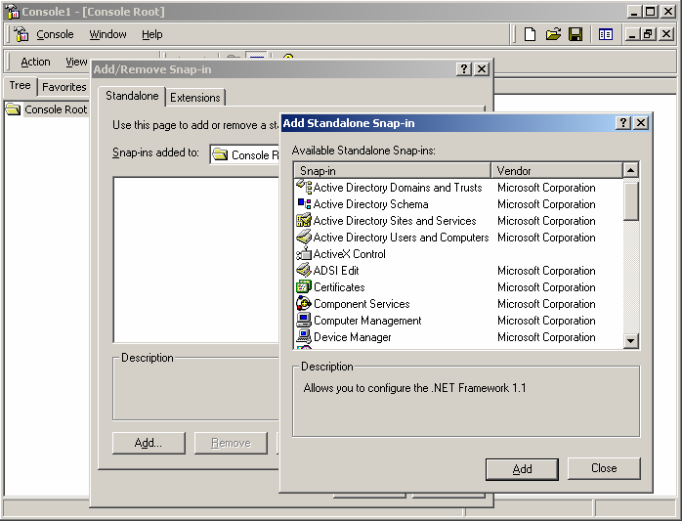This screenshot has width=682, height=521.
Task: Close the Add Standalone Snap-in dialog
Action: pos(641,123)
